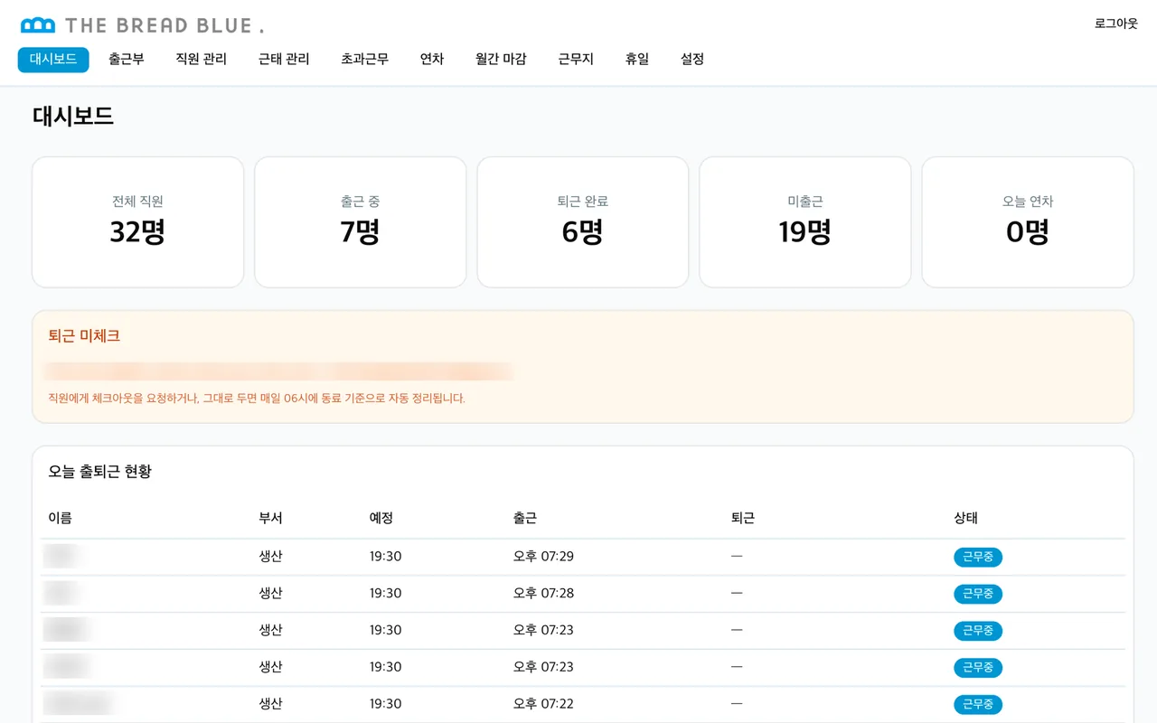Viewport: 1157px width, 723px height.
Task: Click the 출근 column header
Action: tap(525, 518)
